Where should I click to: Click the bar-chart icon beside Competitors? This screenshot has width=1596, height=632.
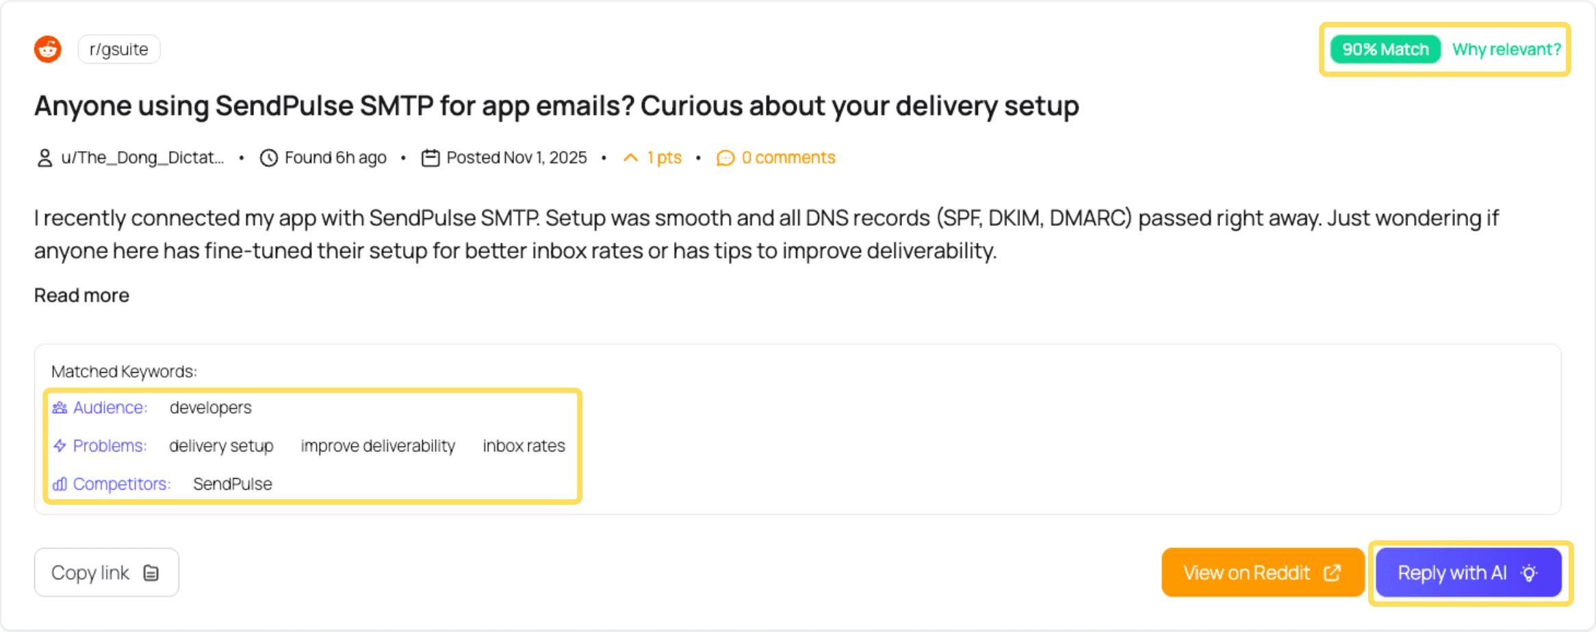point(59,484)
